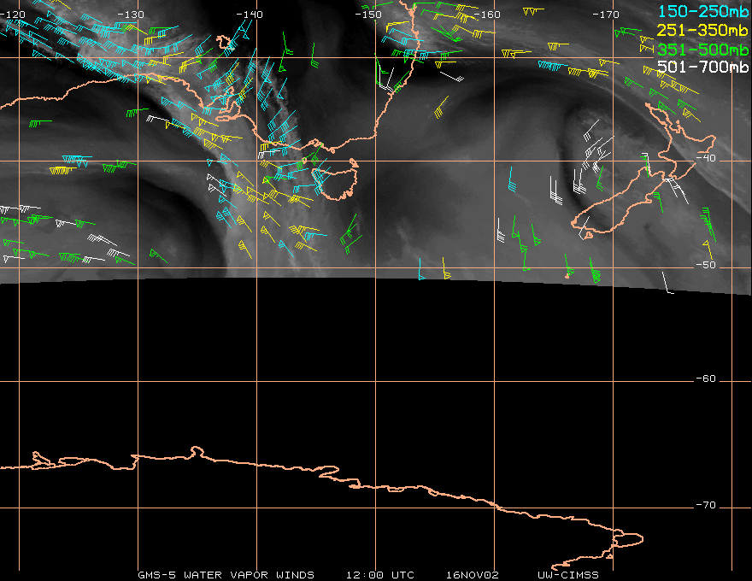Click the 150-250mb cyan legend label
The image size is (752, 581).
point(703,11)
